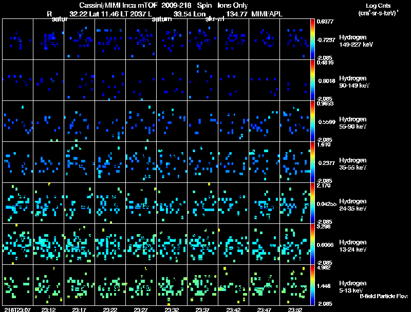Open the 23:22 panel in the 90-149 keV row
This screenshot has width=411, height=312.
[110, 80]
